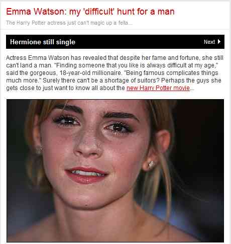This screenshot has height=244, width=231.
Task: Select the phrase '18-year-old millionaire'
Action: [x=90, y=73]
